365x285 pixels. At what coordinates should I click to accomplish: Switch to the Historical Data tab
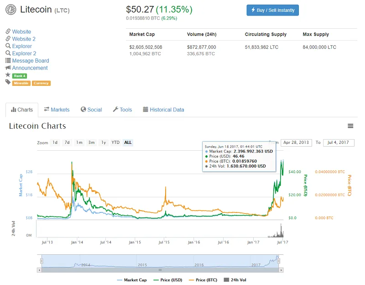click(163, 110)
